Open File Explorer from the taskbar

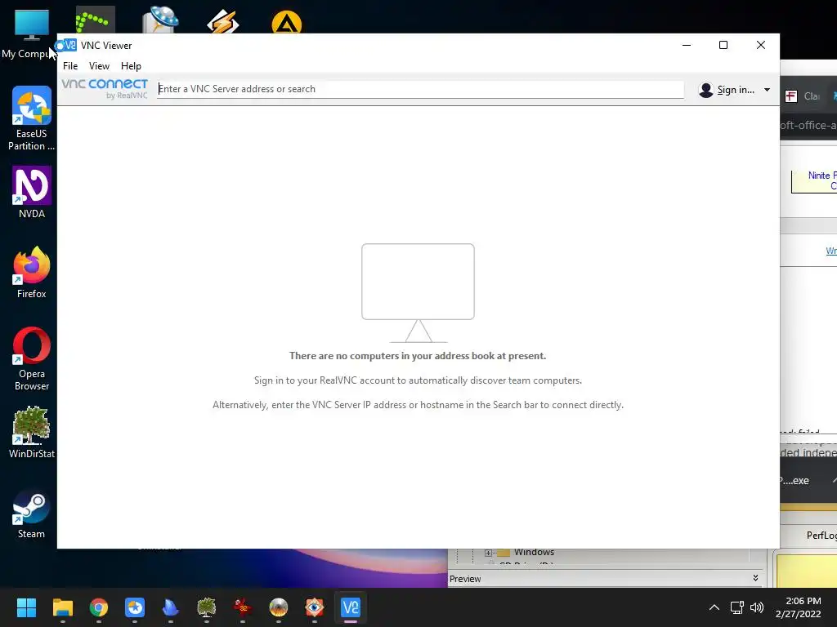tap(62, 607)
